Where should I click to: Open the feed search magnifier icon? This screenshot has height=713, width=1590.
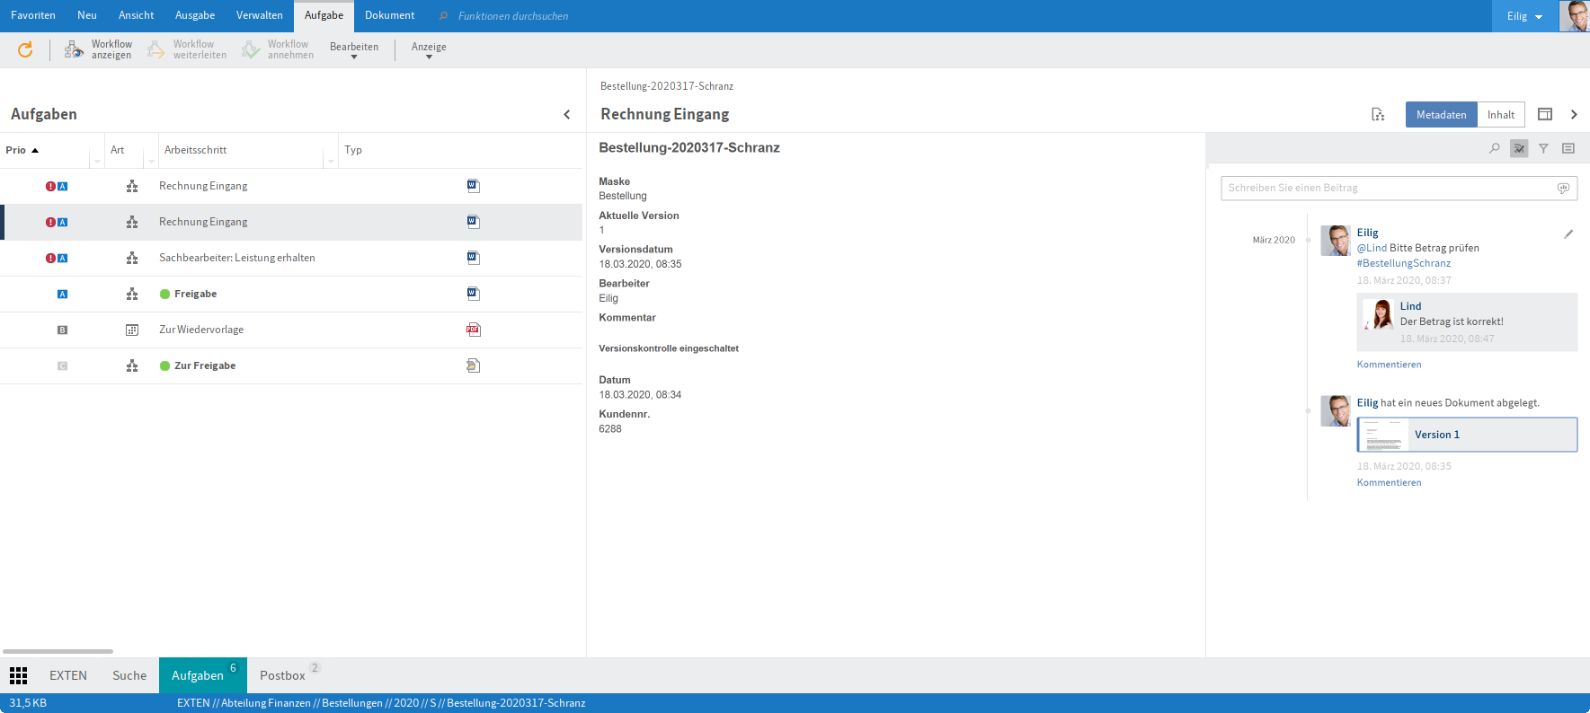tap(1495, 148)
